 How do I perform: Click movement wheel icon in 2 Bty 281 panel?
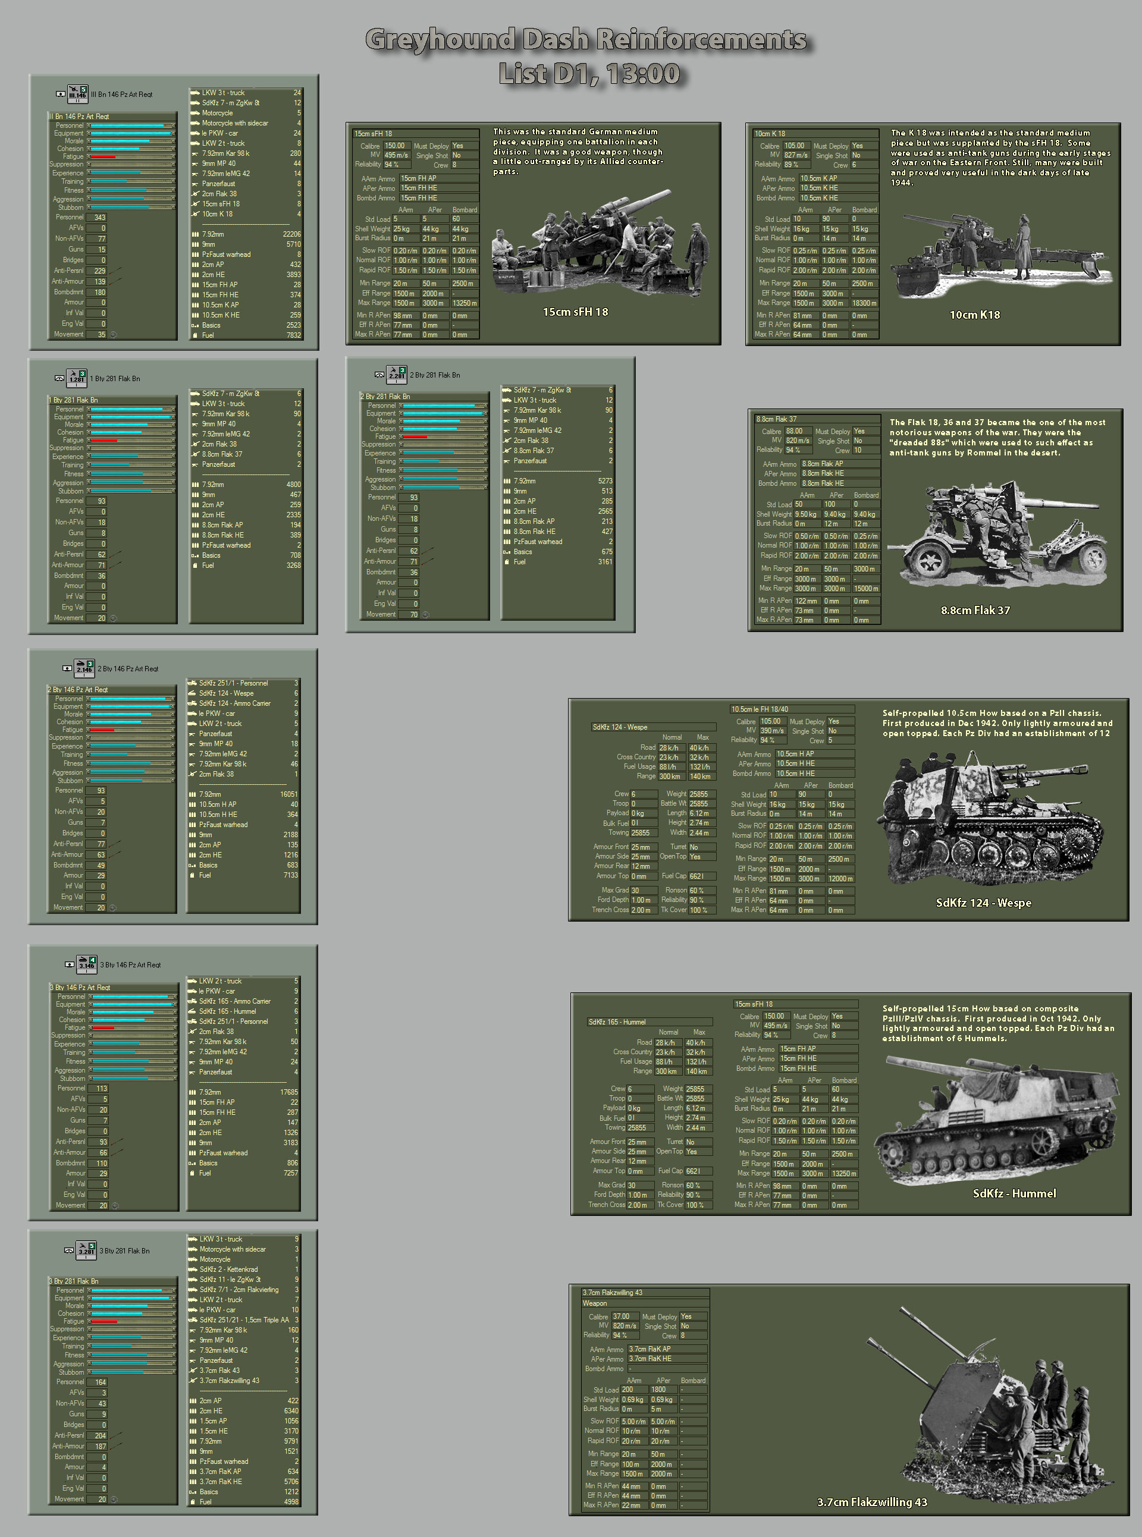point(426,614)
